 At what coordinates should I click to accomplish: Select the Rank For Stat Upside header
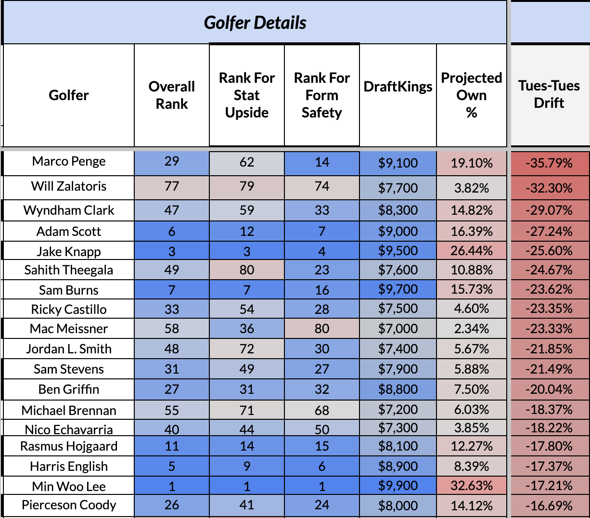(247, 95)
